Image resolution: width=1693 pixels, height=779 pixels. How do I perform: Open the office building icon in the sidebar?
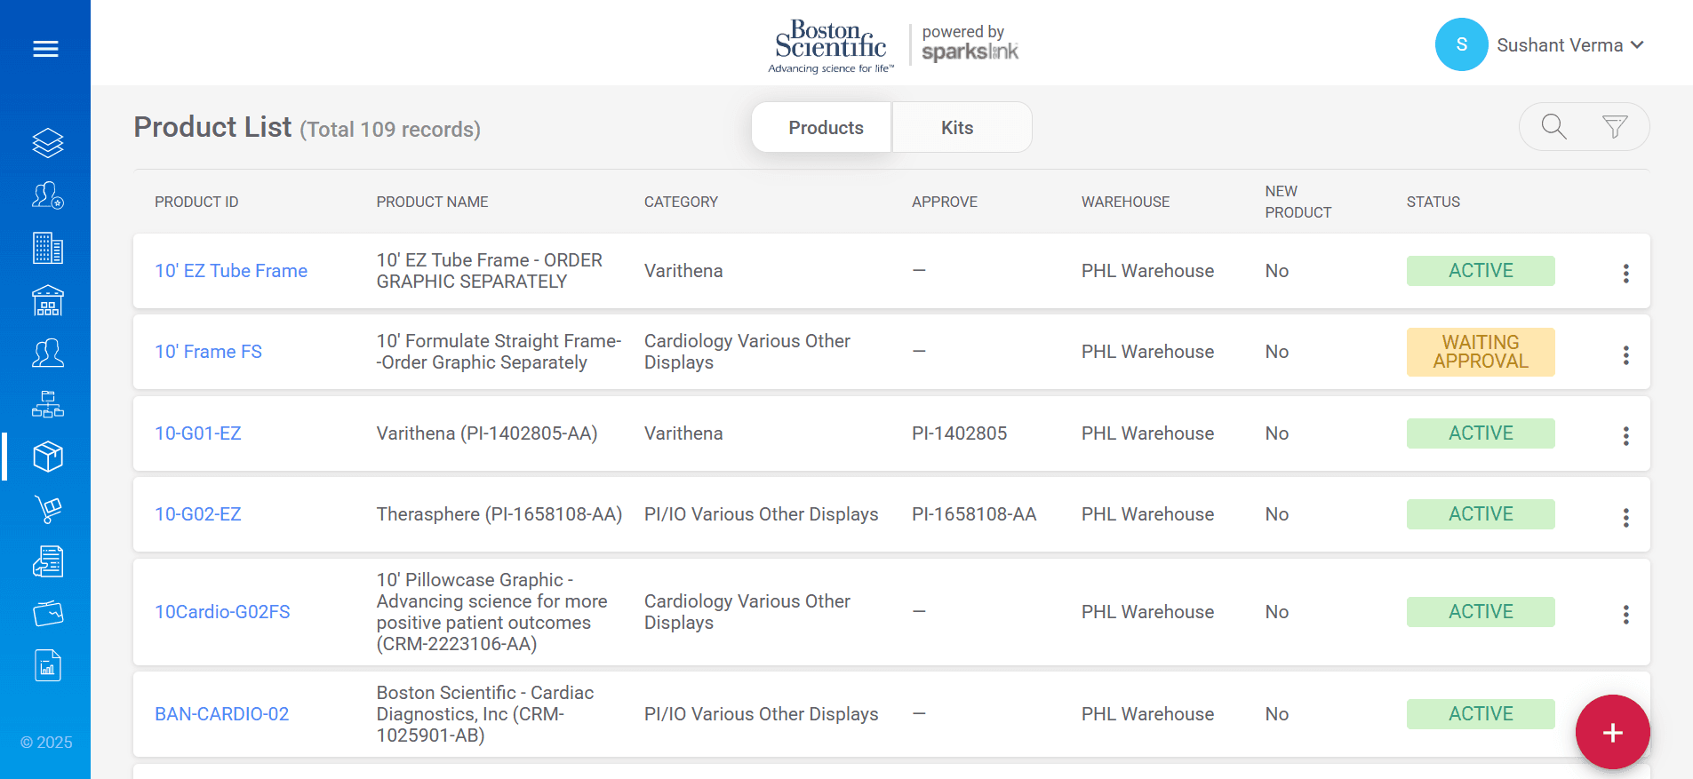(x=48, y=248)
